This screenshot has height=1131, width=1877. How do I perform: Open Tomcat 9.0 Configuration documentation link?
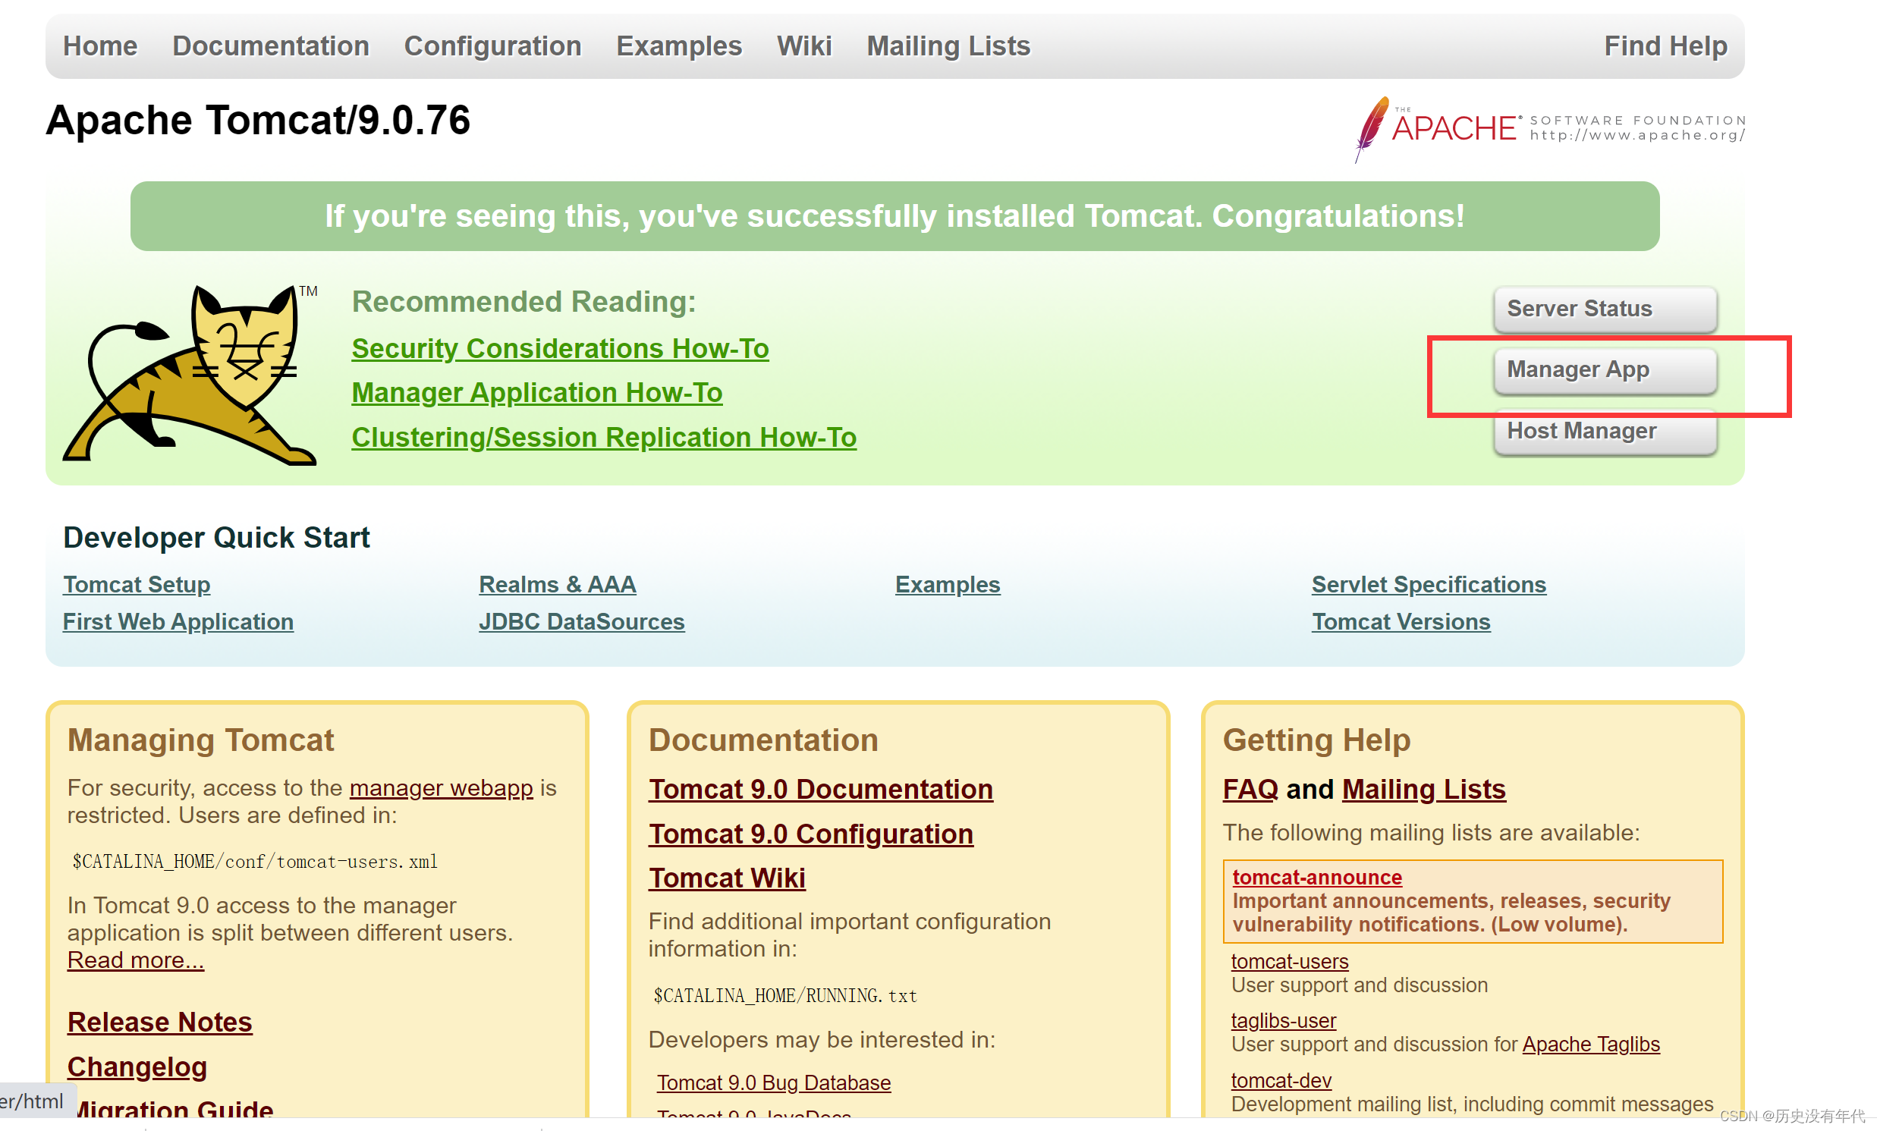[810, 834]
